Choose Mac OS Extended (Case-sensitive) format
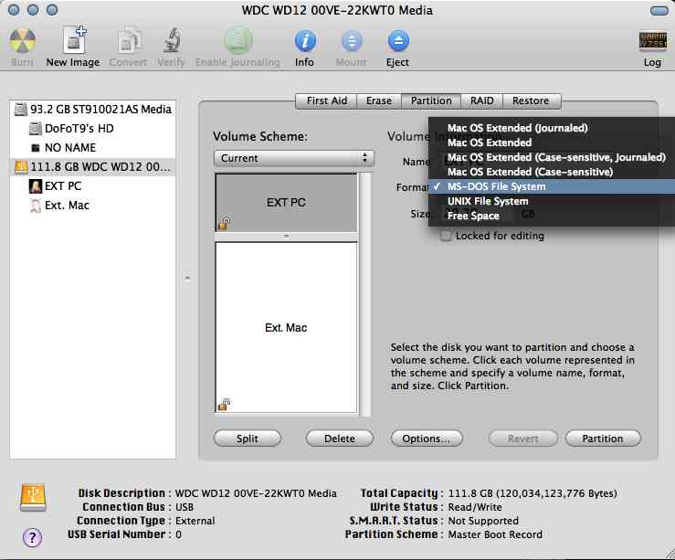Viewport: 675px width, 560px height. tap(552, 172)
